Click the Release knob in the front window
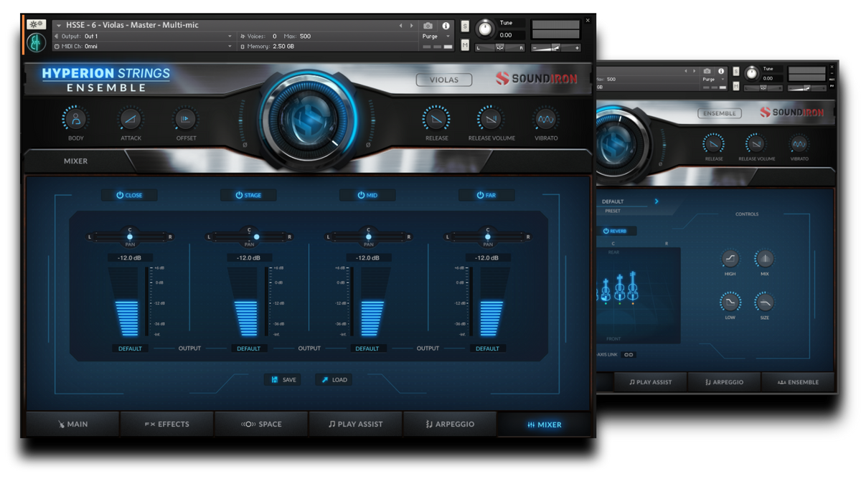The width and height of the screenshot is (861, 484). coord(436,119)
